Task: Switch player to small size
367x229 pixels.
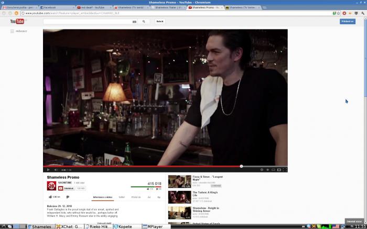Action: (x=273, y=170)
